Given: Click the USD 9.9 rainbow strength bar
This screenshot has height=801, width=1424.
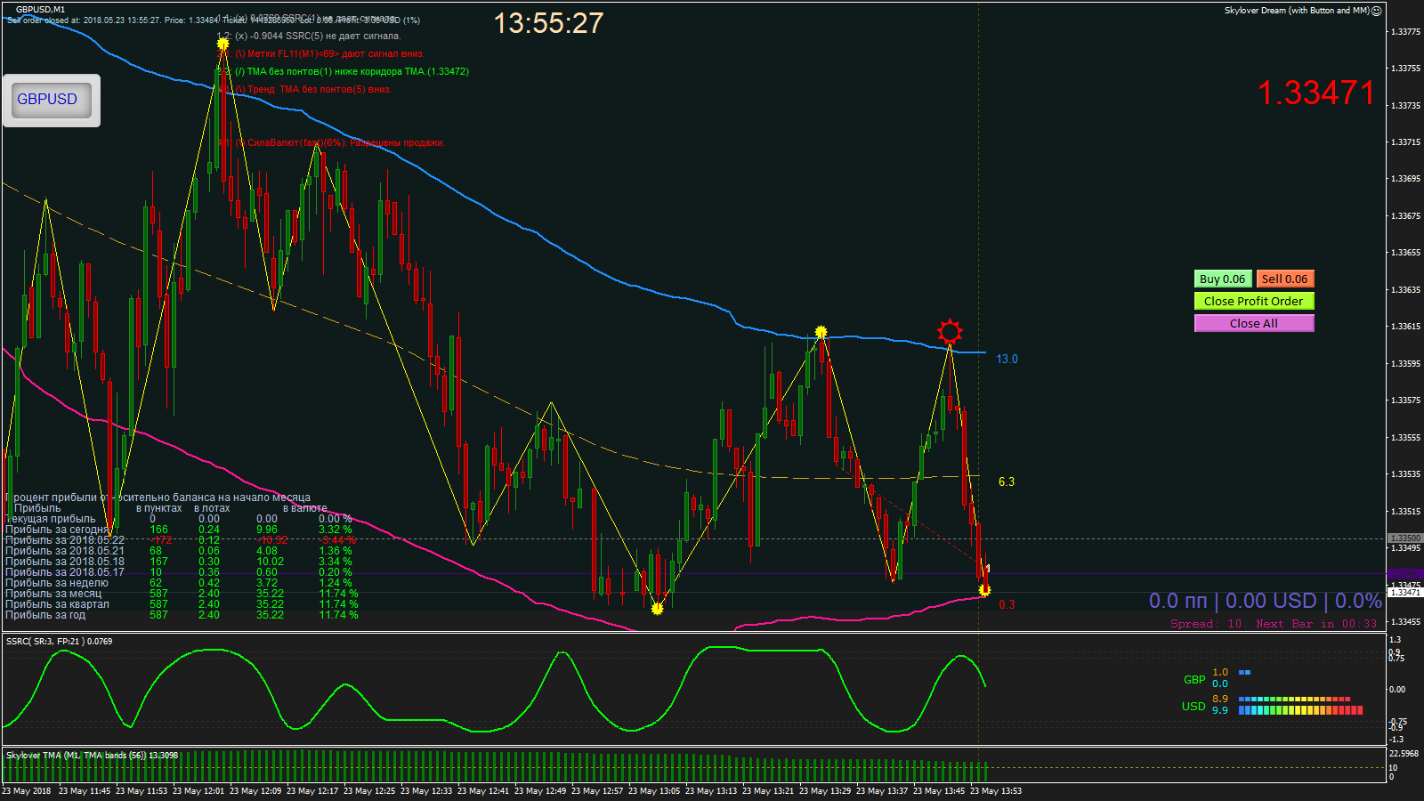Looking at the screenshot, I should (x=1300, y=710).
